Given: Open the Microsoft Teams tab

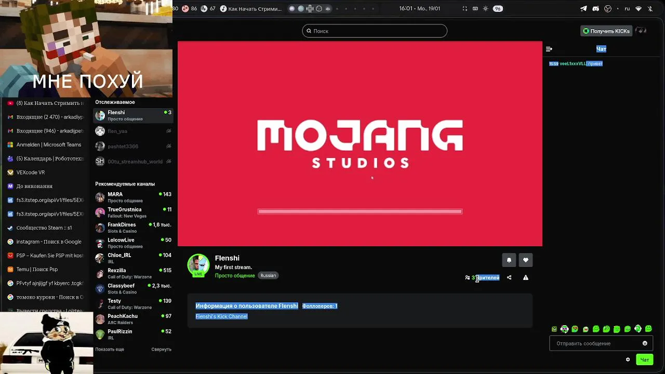Looking at the screenshot, I should click(46, 145).
